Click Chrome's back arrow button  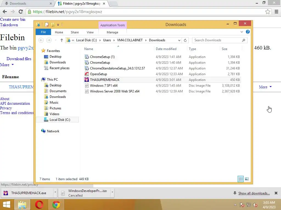5,11
